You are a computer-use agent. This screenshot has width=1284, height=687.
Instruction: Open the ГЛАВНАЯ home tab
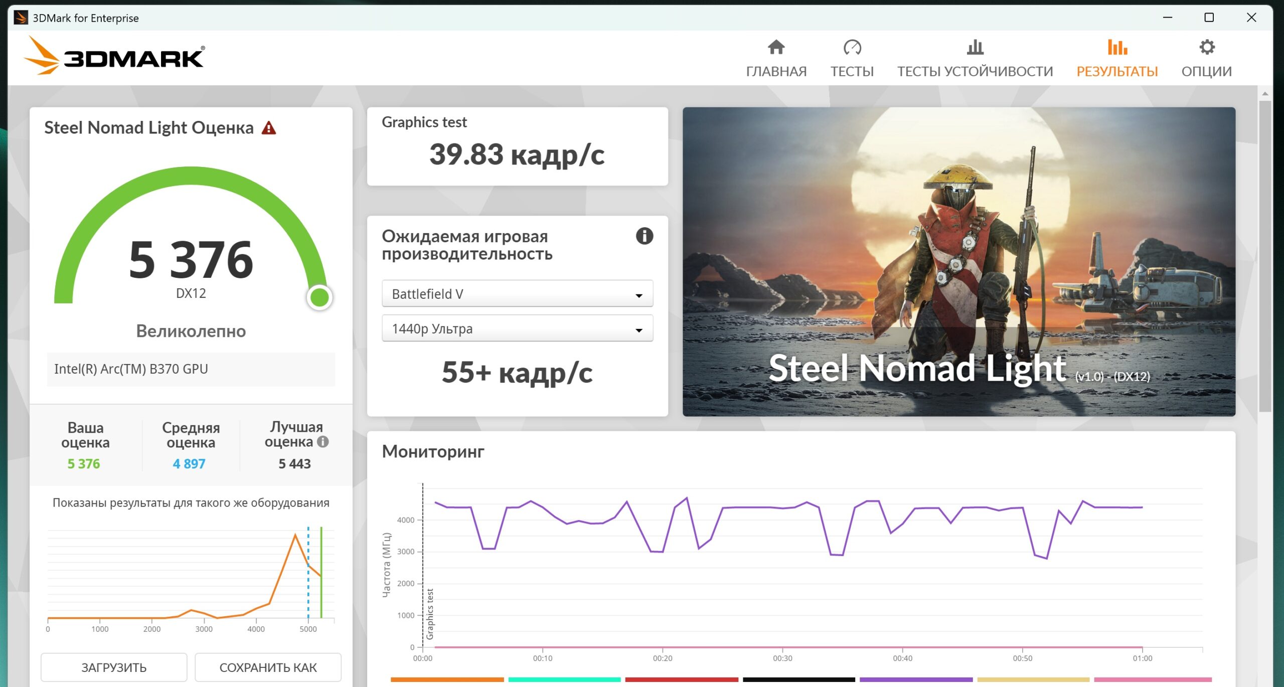(776, 59)
